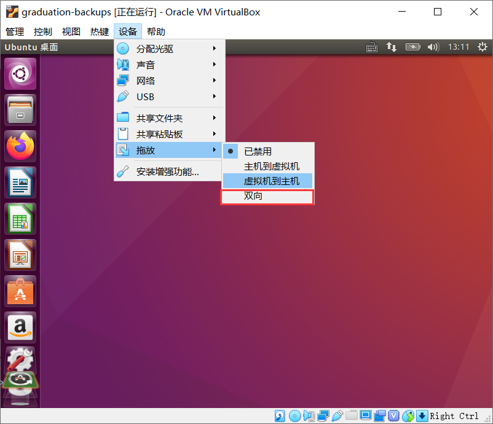Click the network monitors icon in the menu
The image size is (493, 424).
tap(123, 80)
